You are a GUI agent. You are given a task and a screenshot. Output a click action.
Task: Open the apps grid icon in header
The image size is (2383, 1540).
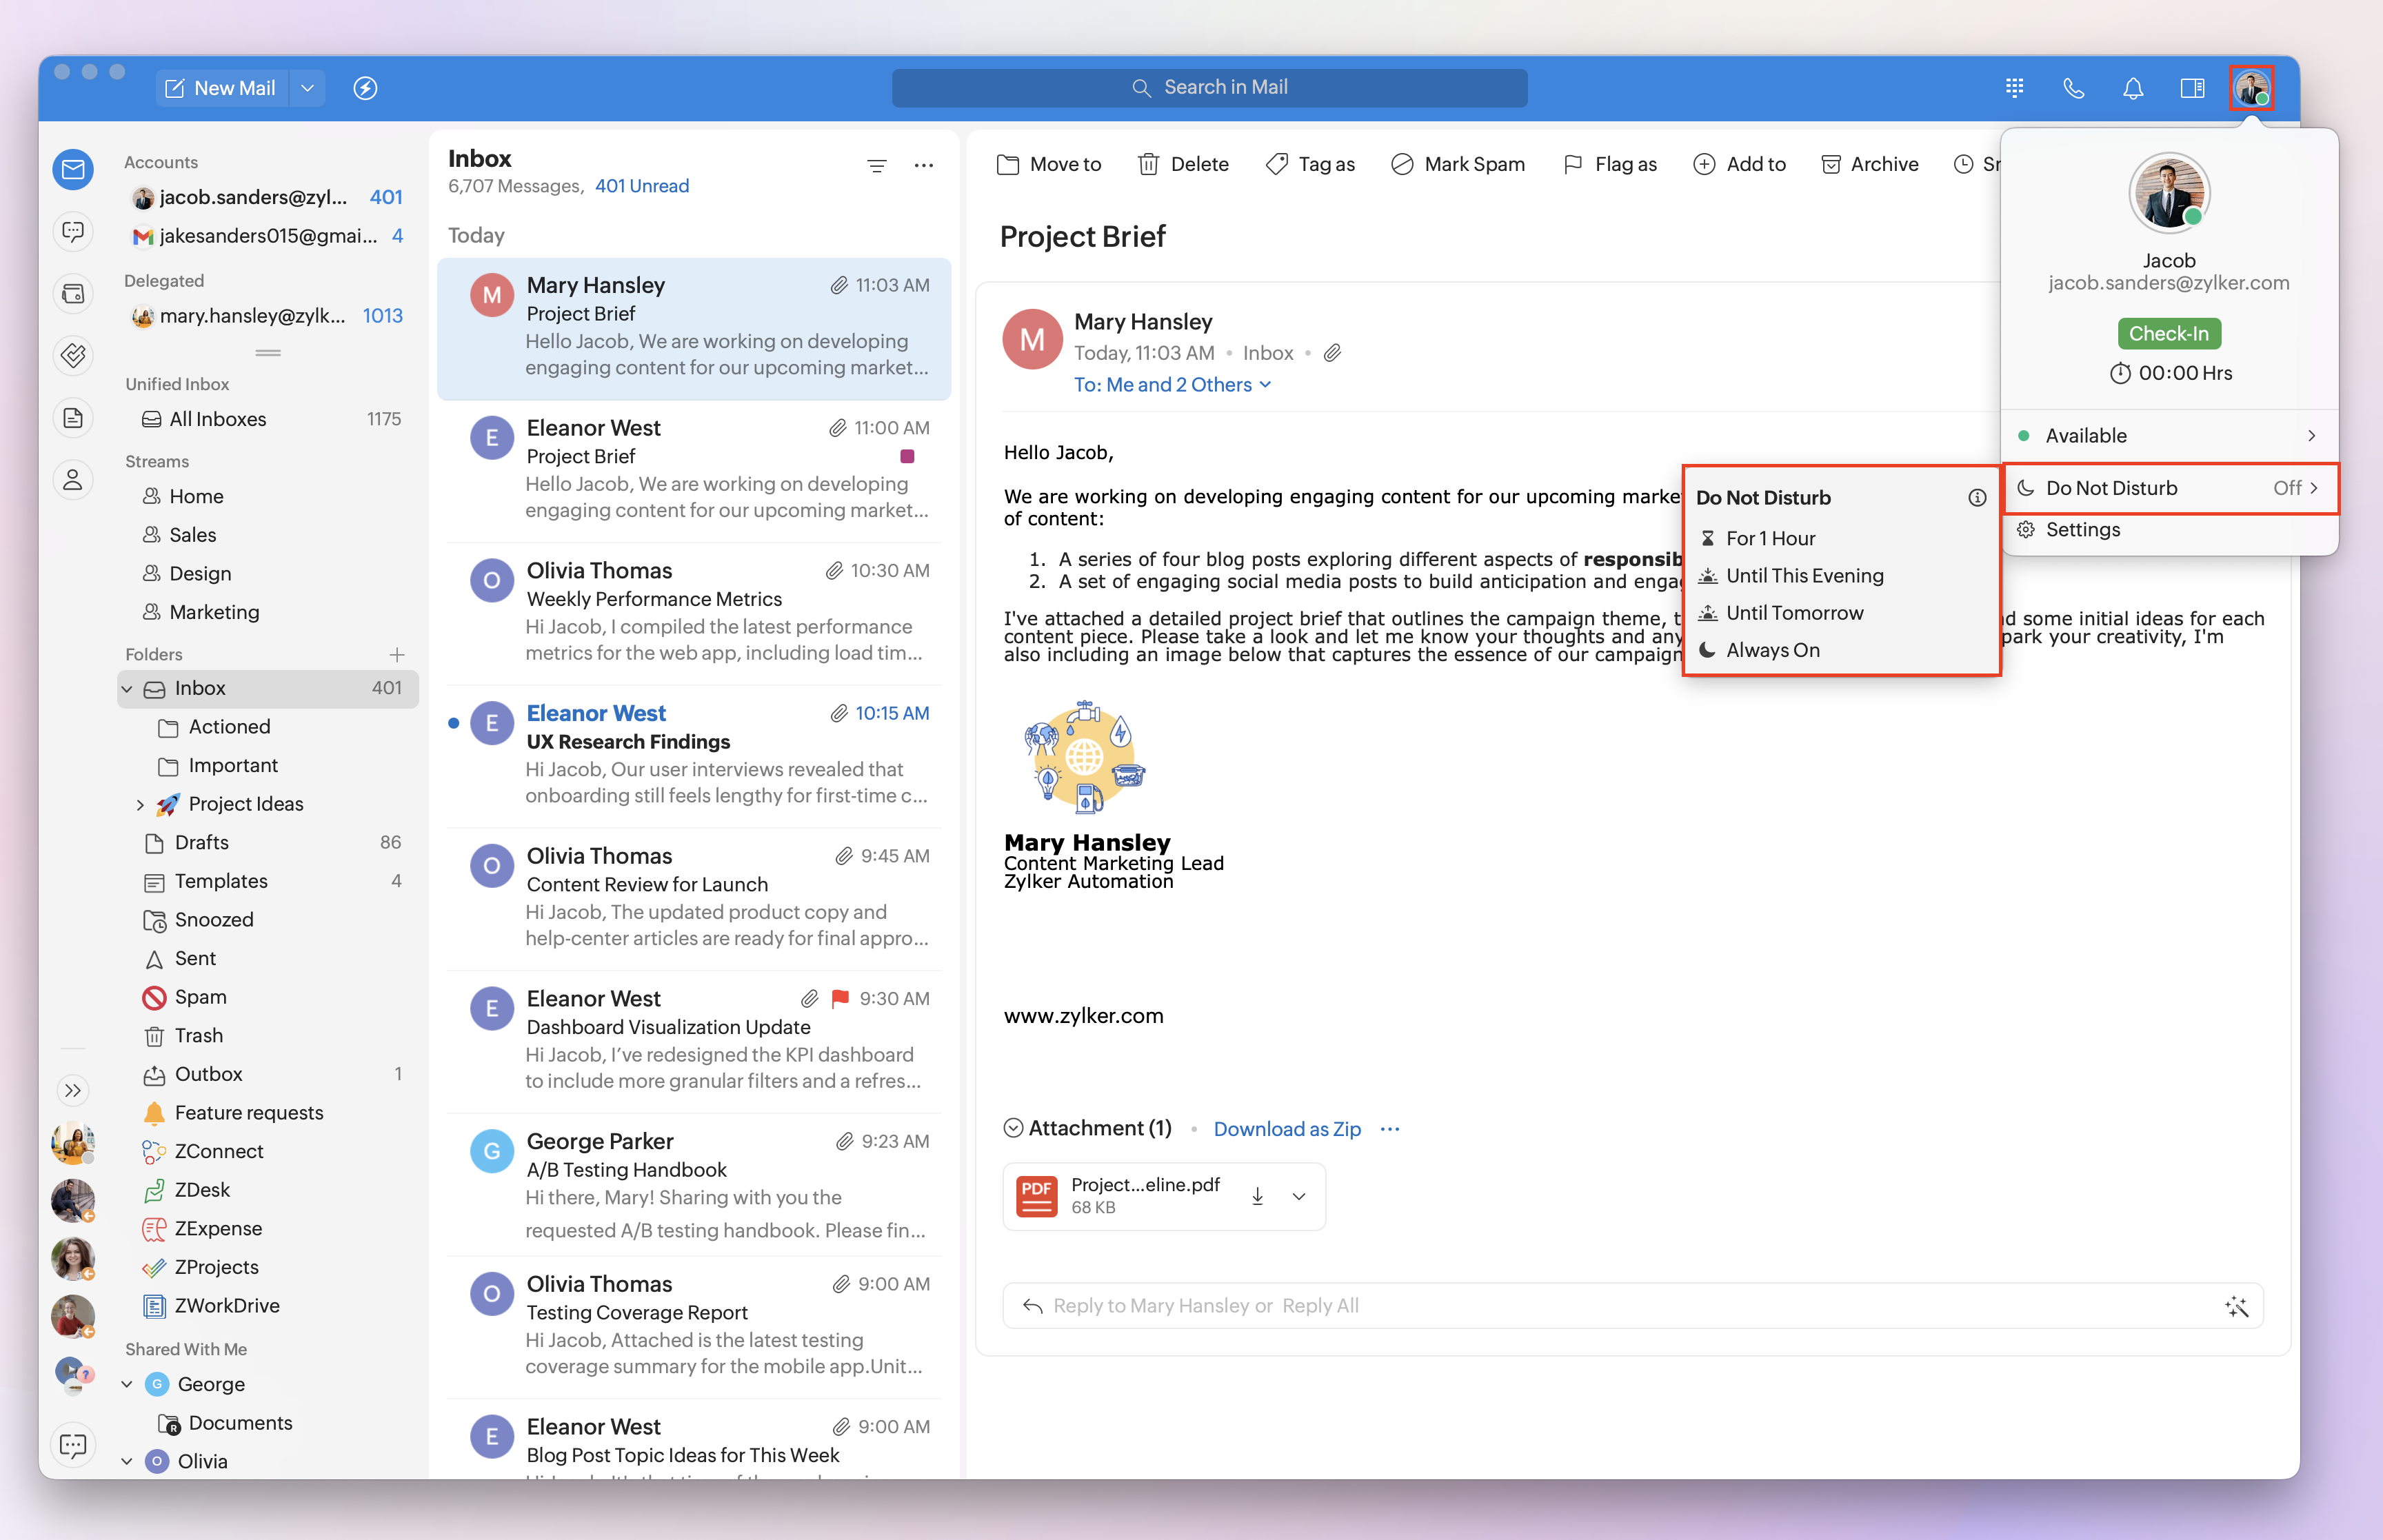2014,88
